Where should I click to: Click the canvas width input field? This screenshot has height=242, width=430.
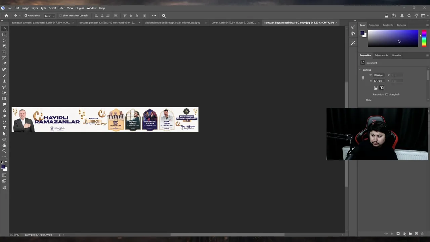[x=379, y=75]
